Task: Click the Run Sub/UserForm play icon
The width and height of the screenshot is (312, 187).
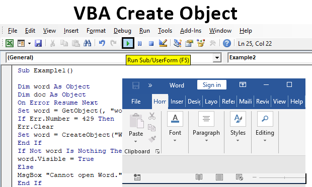Action: (128, 43)
